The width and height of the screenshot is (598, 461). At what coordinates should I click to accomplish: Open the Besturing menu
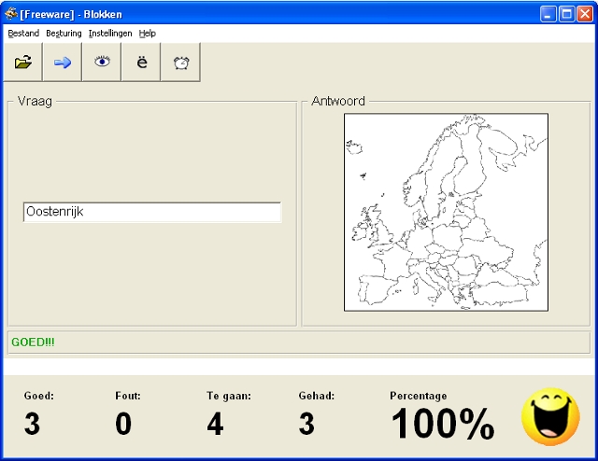[64, 34]
